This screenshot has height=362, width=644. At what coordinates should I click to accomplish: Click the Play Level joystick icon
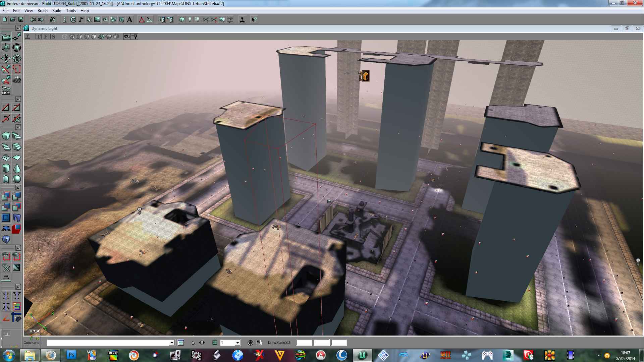pos(242,20)
